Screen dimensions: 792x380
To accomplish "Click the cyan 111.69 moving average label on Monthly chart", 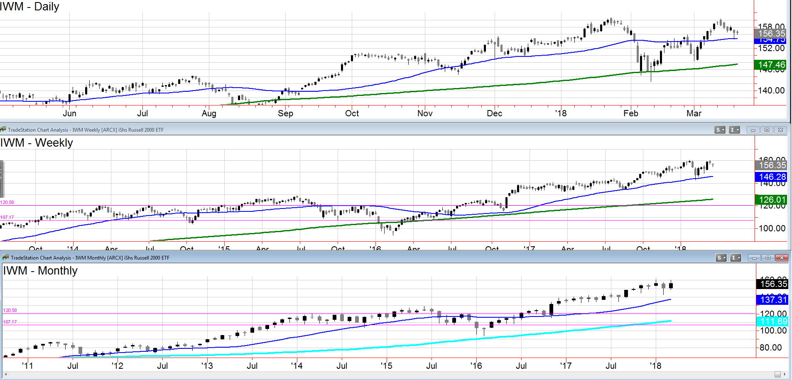I will [772, 321].
